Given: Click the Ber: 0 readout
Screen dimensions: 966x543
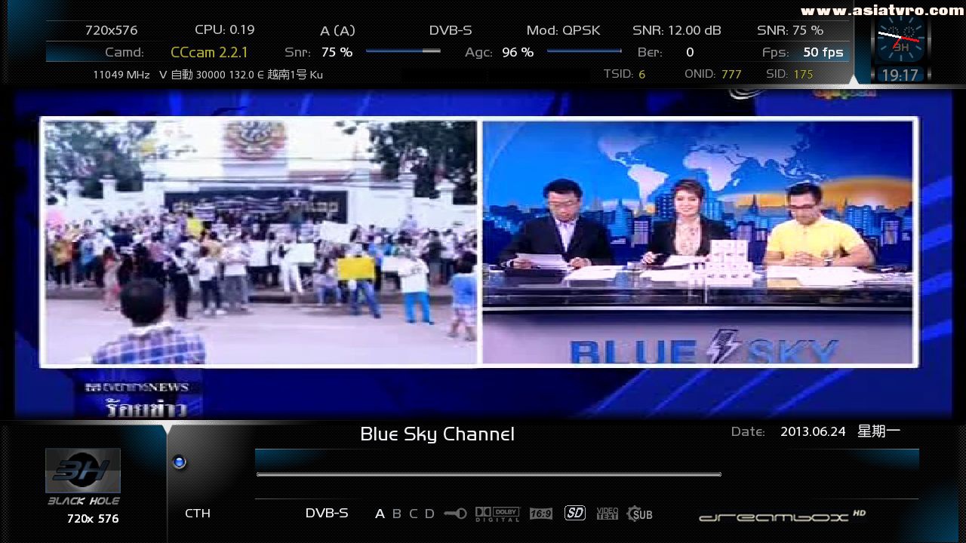Looking at the screenshot, I should coord(666,53).
